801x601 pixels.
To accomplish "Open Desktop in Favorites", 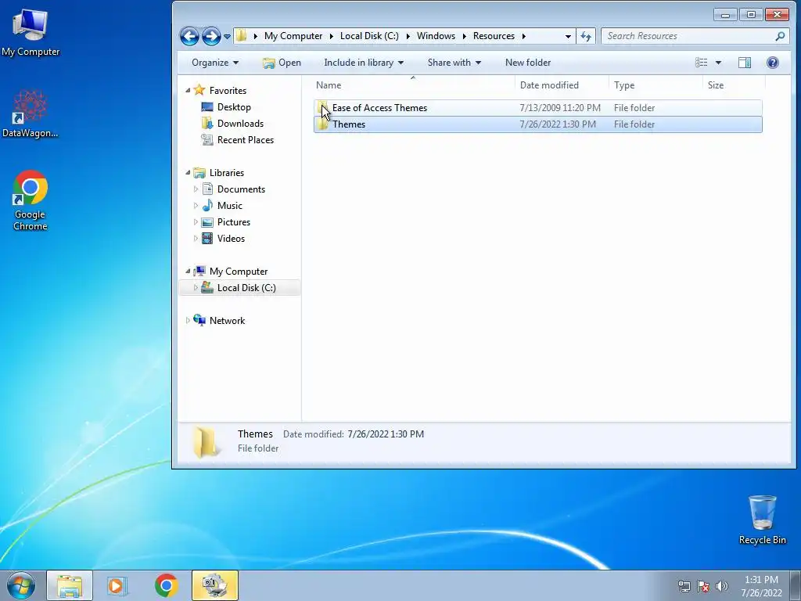I will pos(233,106).
